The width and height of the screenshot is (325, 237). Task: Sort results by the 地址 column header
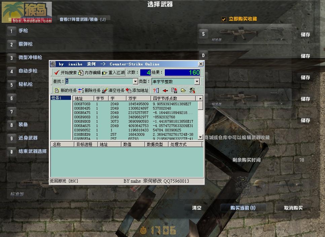click(83, 98)
